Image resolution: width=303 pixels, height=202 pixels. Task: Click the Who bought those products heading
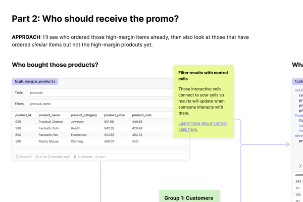(x=55, y=65)
